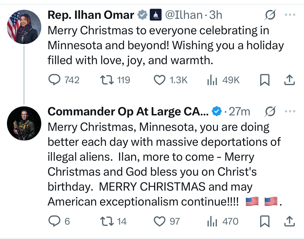The height and width of the screenshot is (239, 304).
Task: Open Commander Op At Large CA profile name
Action: coord(128,111)
